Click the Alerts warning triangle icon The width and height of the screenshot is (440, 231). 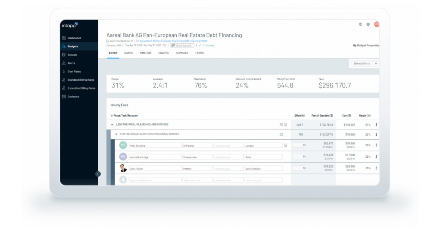(x=63, y=63)
